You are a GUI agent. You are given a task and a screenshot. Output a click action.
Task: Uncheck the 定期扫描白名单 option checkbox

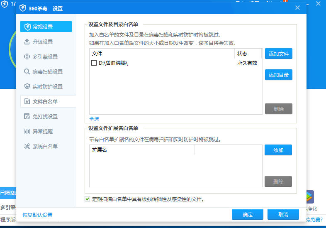click(x=87, y=199)
